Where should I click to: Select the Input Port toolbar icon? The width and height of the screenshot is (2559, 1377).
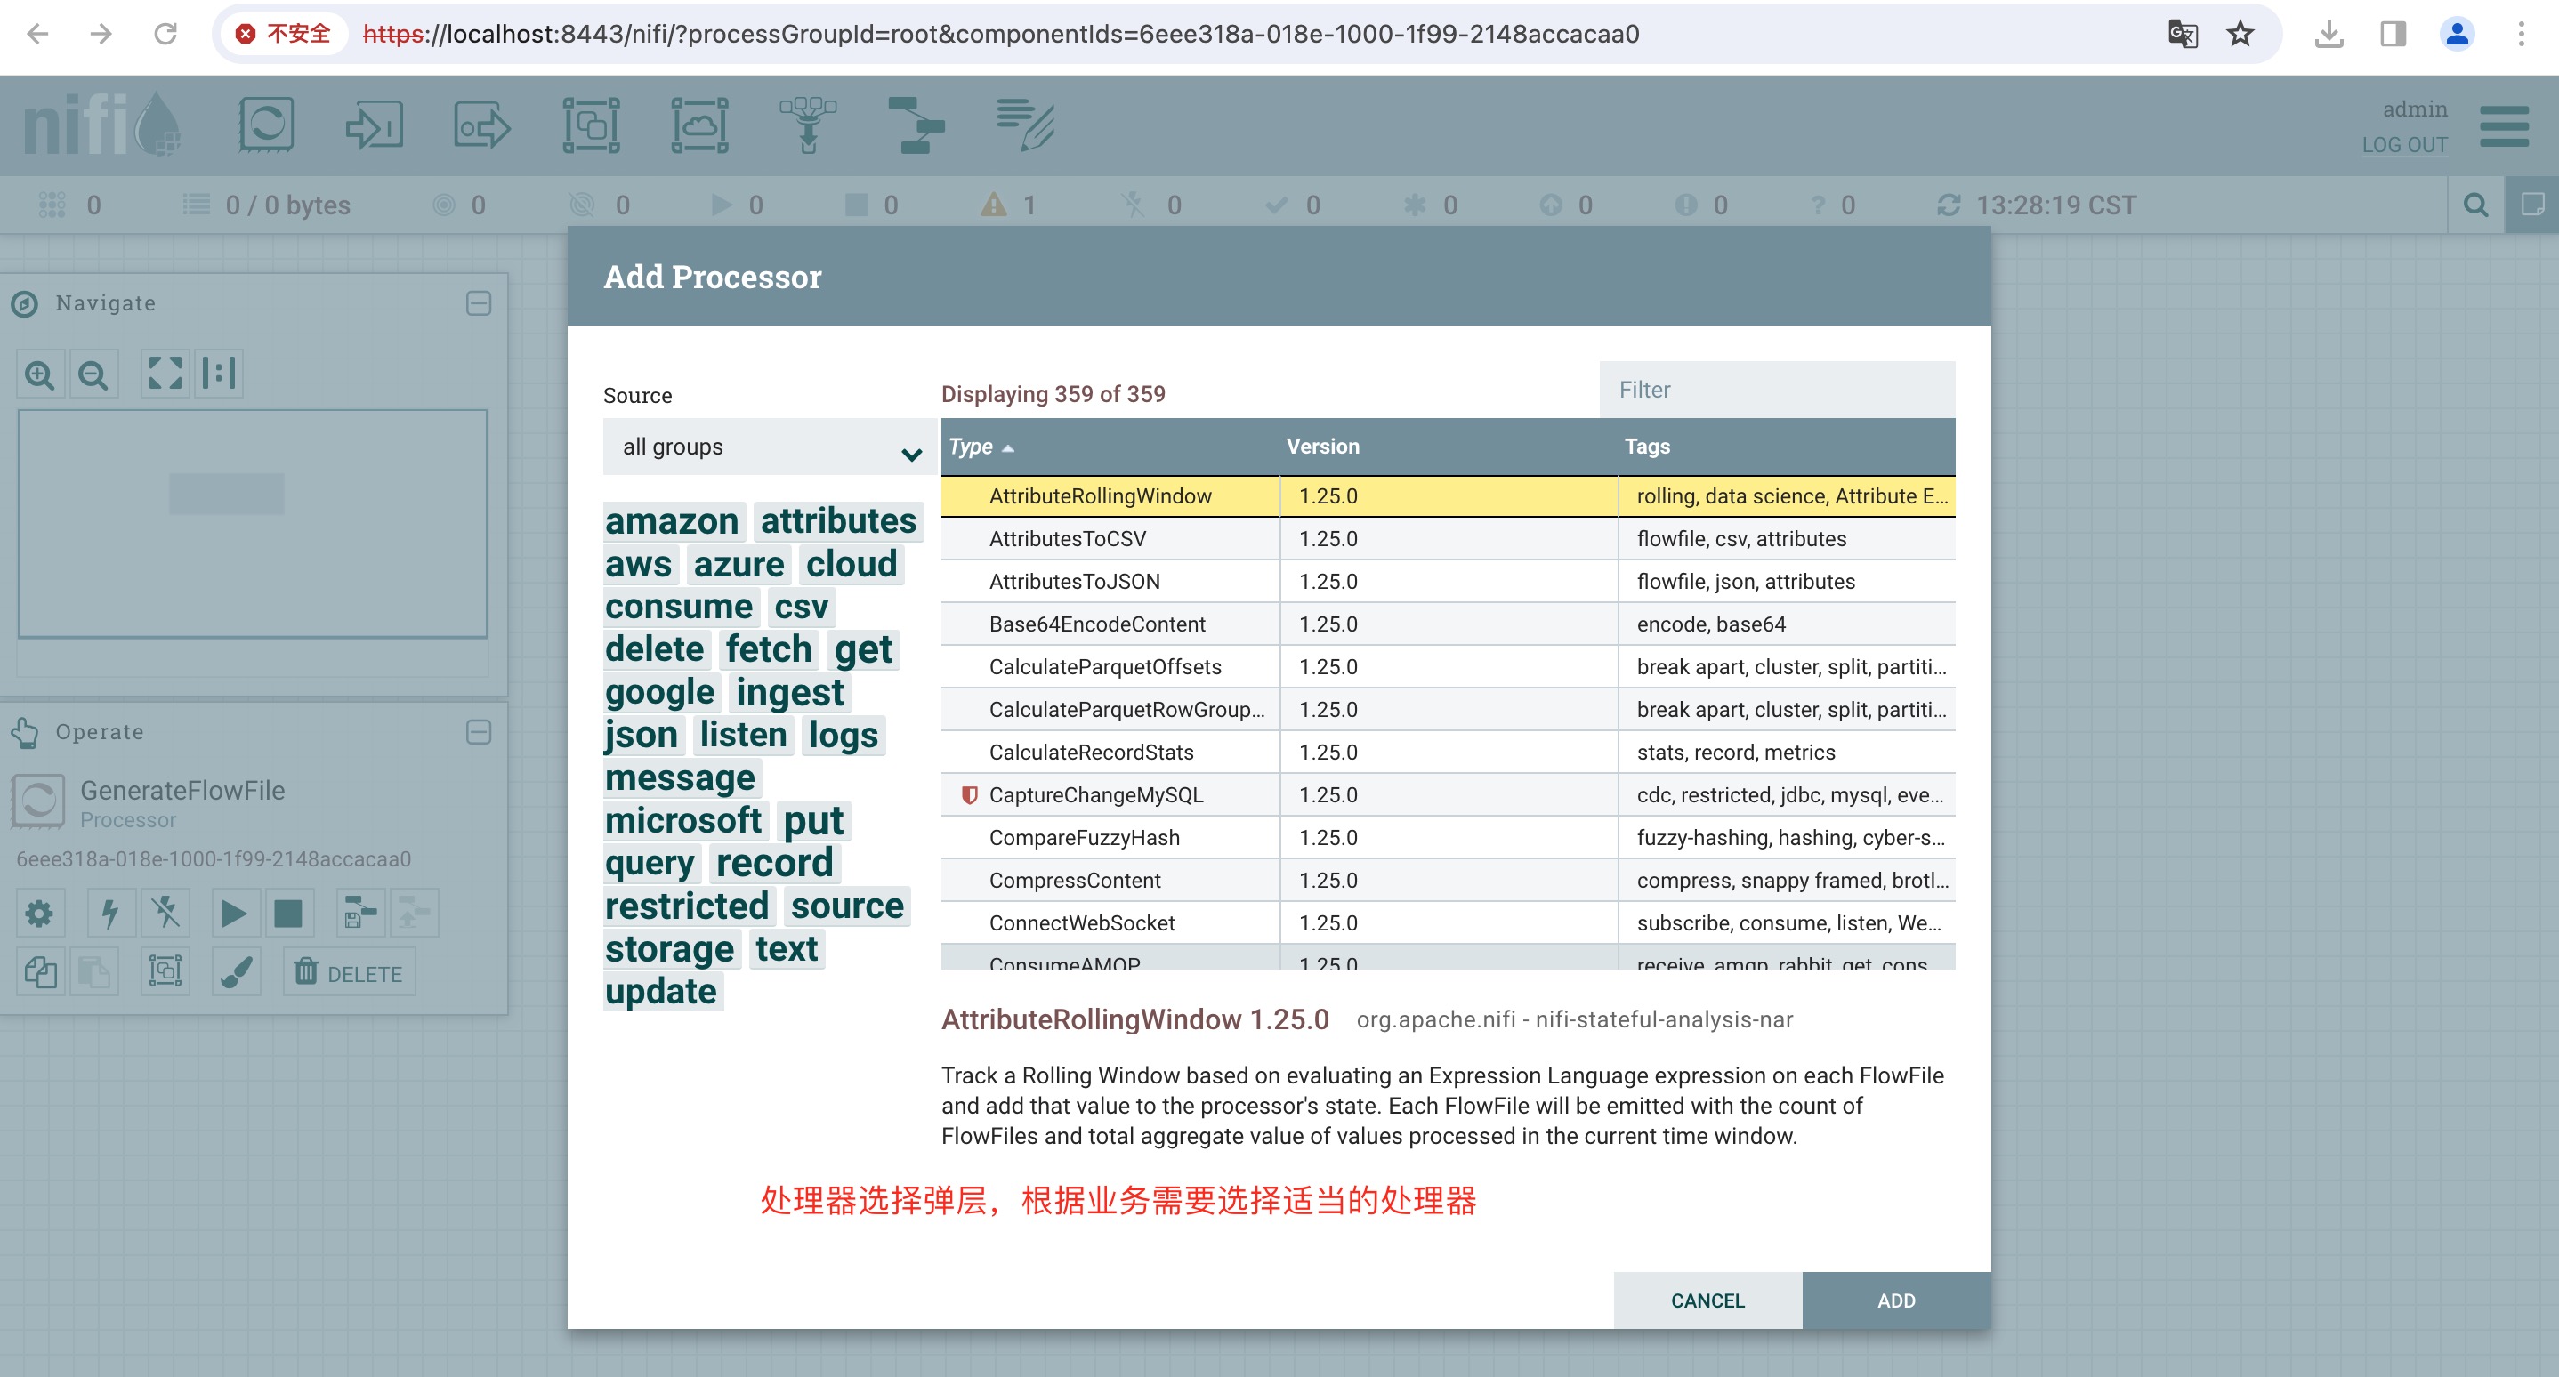[x=375, y=125]
